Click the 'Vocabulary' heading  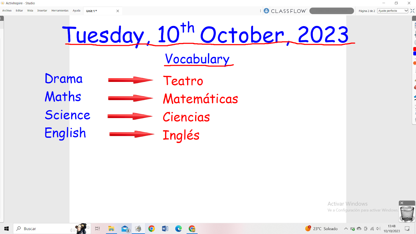click(198, 59)
